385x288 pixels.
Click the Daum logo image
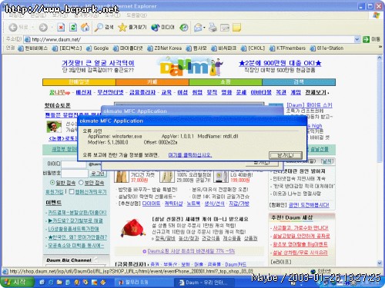(x=189, y=67)
